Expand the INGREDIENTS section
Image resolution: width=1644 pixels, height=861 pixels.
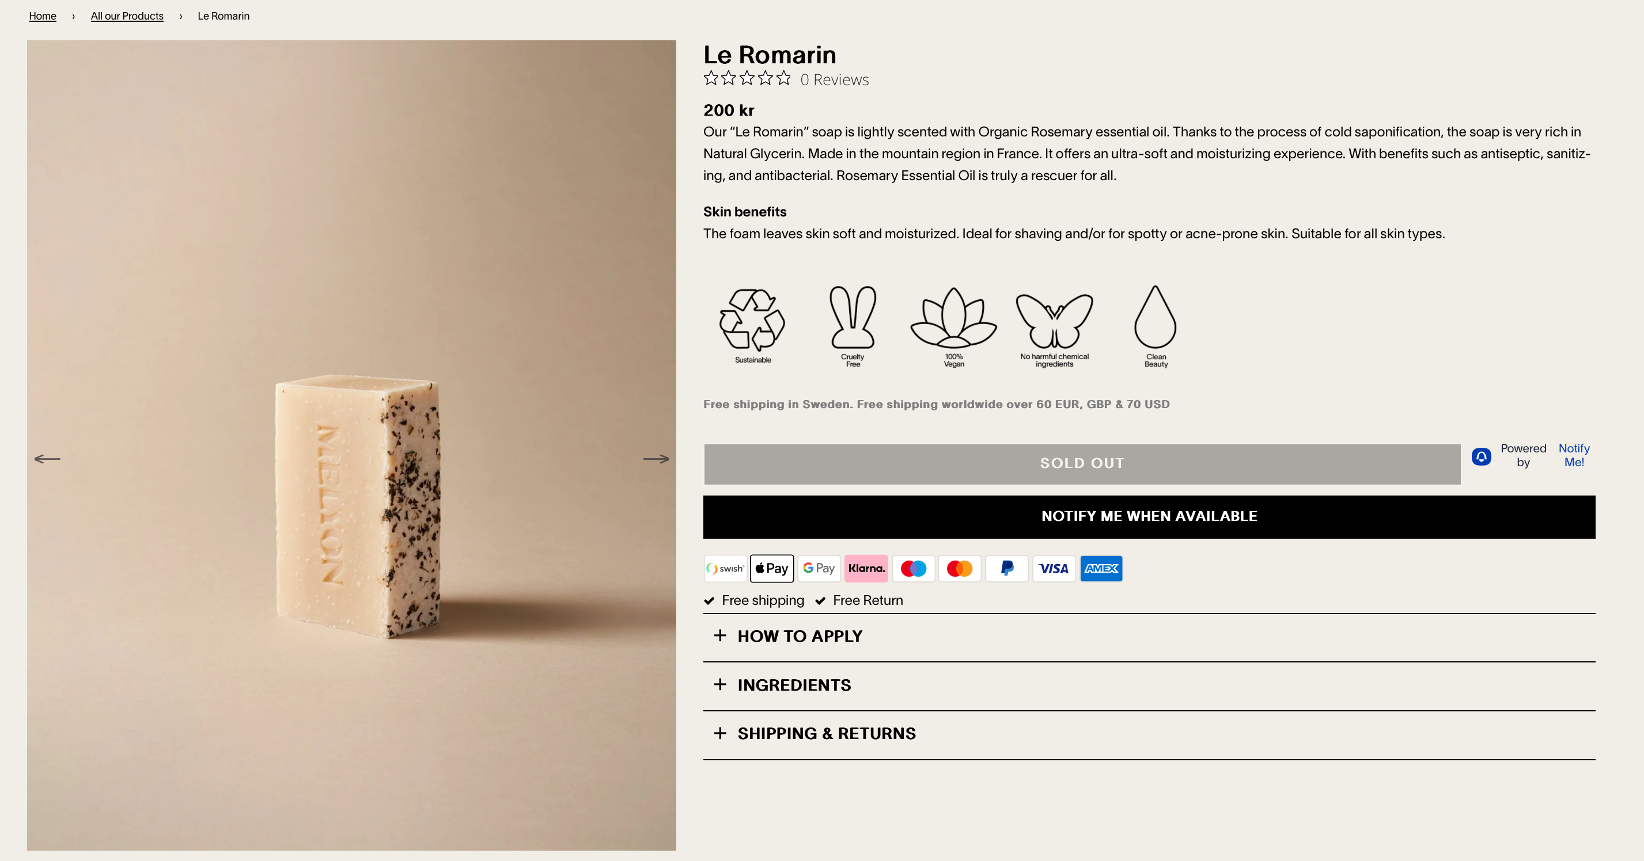point(794,685)
